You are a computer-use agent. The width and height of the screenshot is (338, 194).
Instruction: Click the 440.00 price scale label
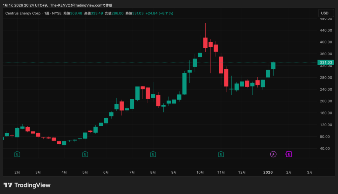[x=326, y=30]
